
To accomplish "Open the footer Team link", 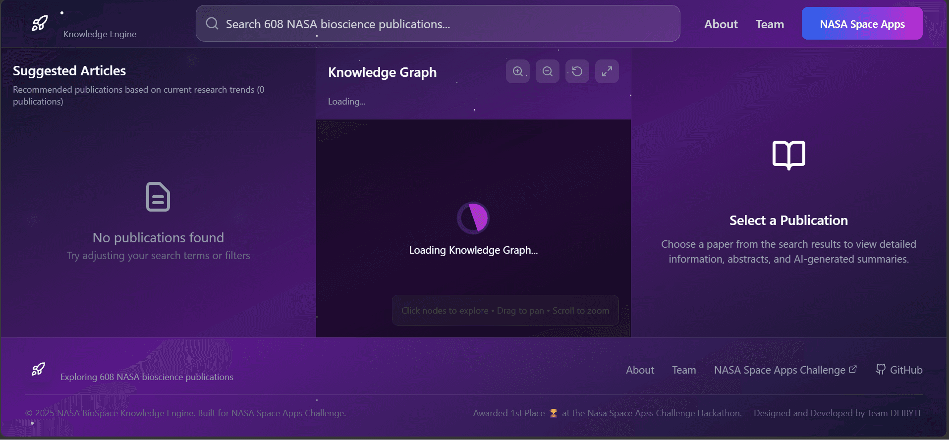I will (684, 370).
